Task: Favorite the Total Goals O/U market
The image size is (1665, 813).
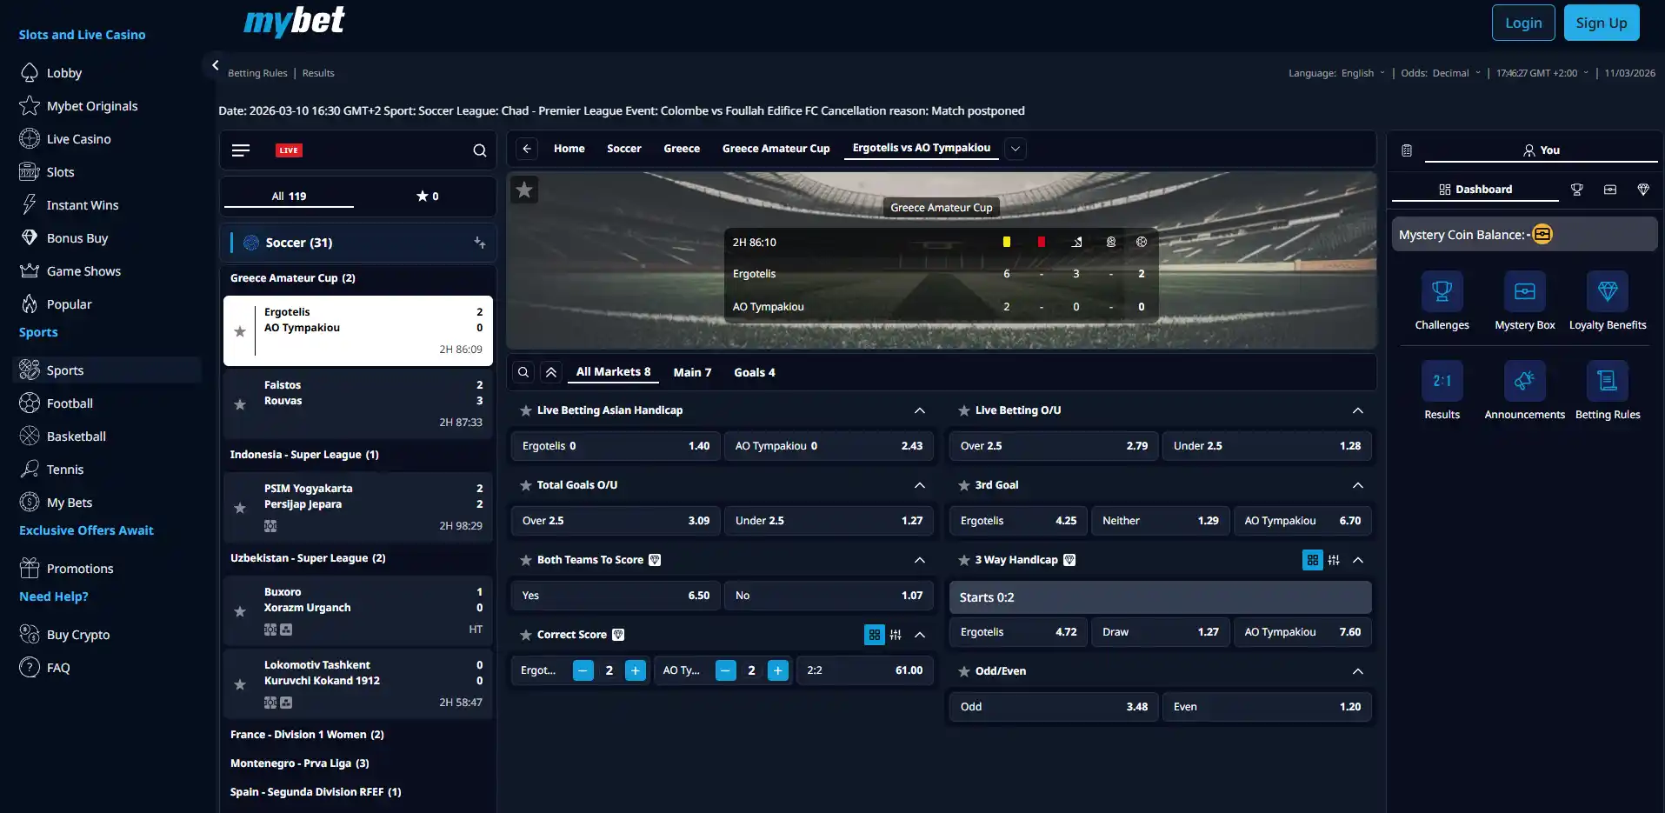Action: pyautogui.click(x=526, y=485)
